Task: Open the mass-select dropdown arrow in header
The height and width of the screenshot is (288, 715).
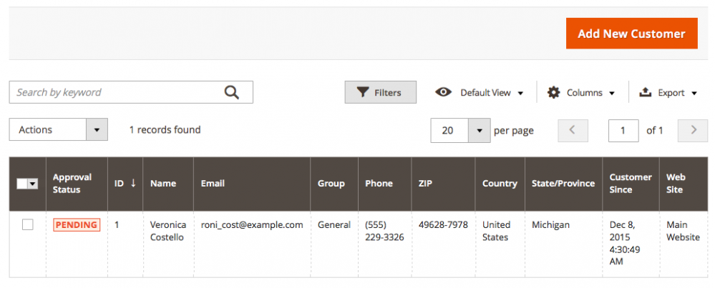Action: point(33,184)
